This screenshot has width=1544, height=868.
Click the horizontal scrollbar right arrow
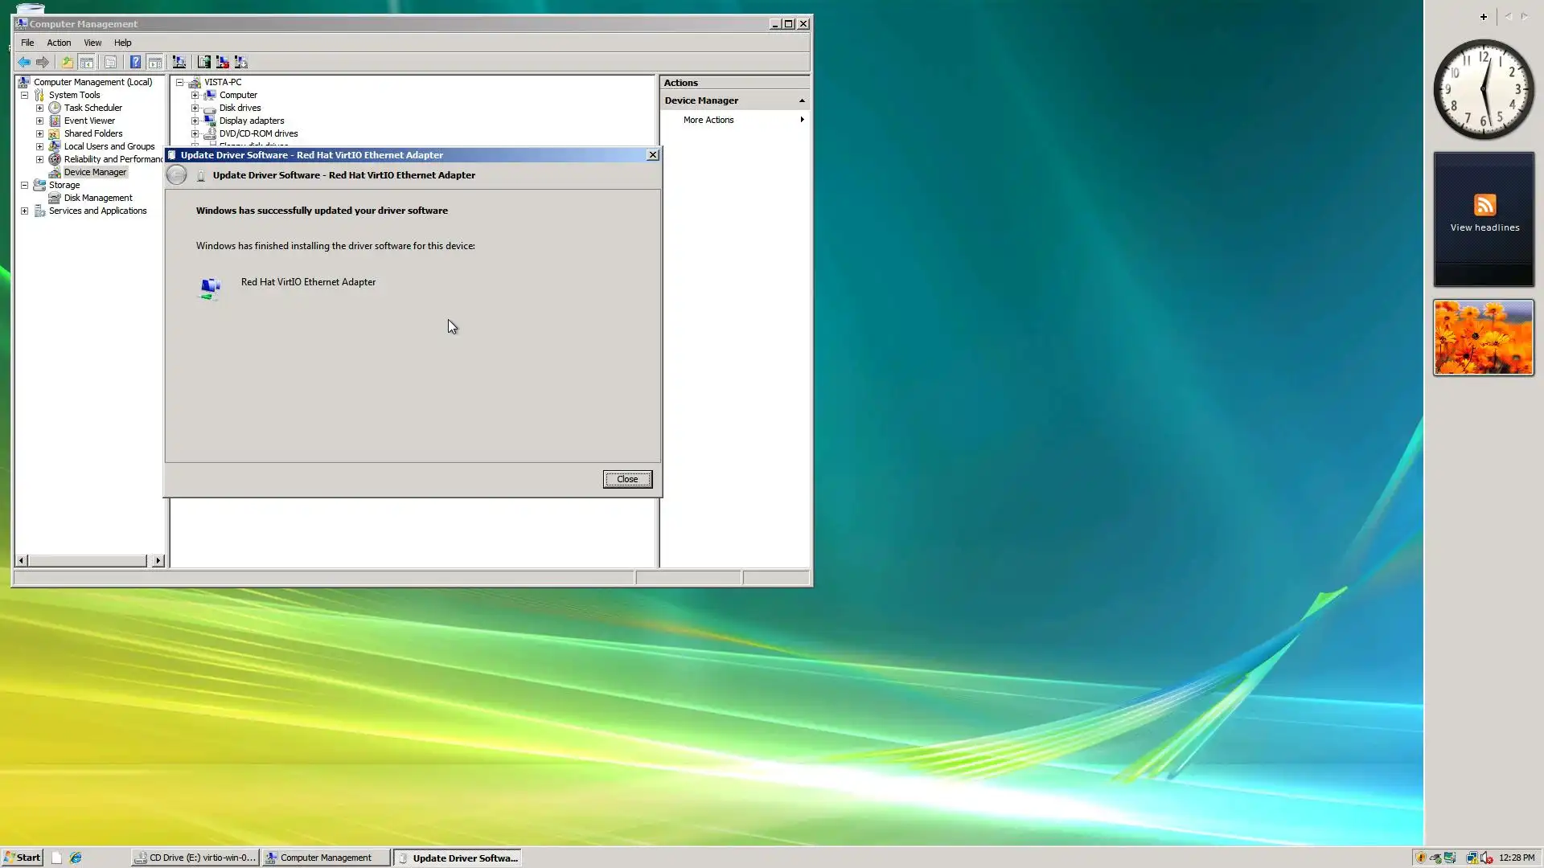click(x=158, y=560)
